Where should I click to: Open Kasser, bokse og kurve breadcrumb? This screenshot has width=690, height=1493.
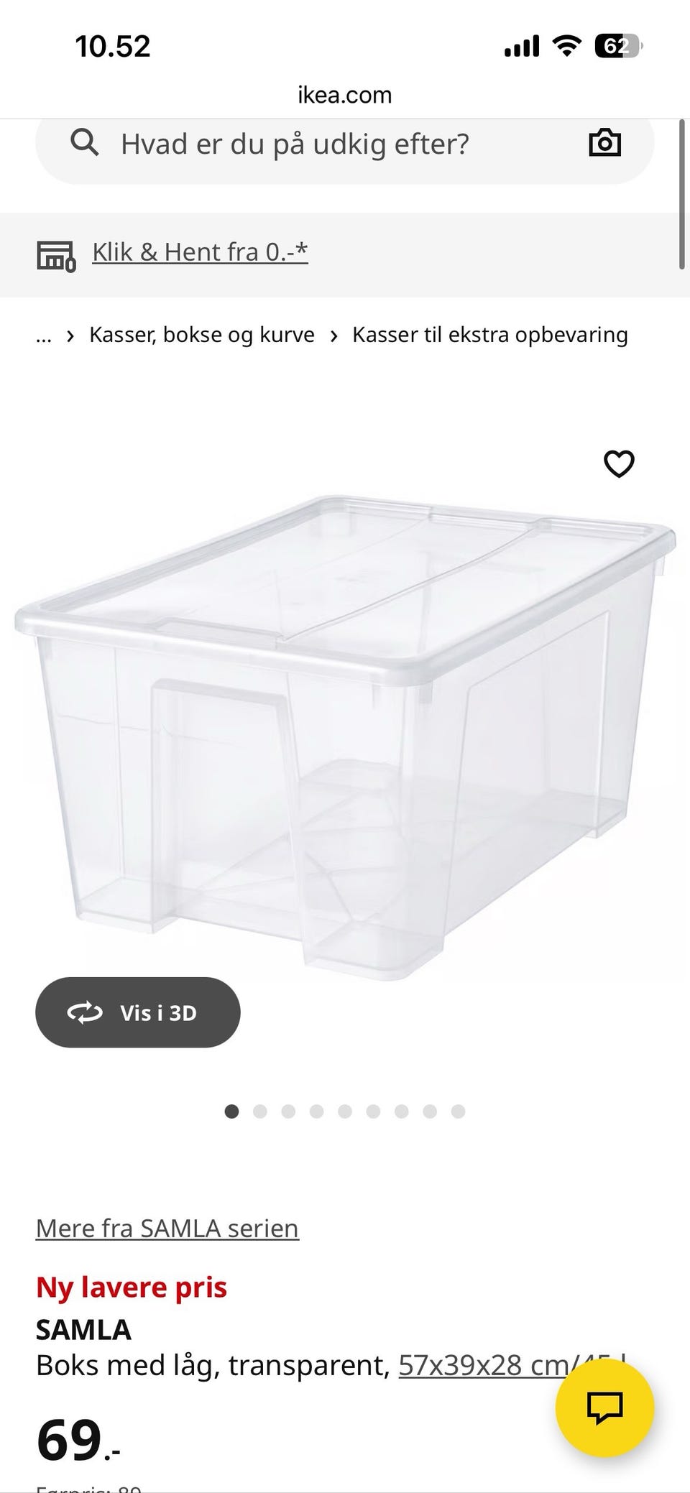click(x=202, y=335)
